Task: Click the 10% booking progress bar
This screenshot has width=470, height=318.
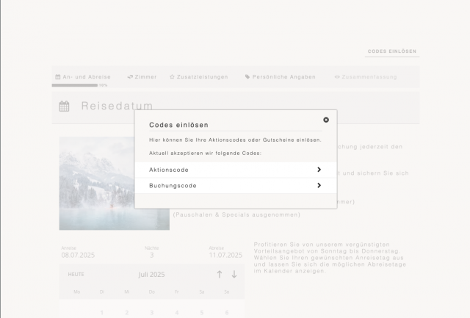Action: tap(75, 85)
